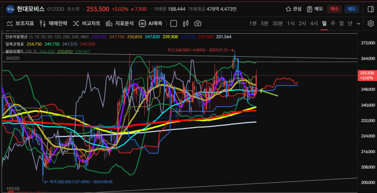Select the 2시 timeframe
The width and height of the screenshot is (377, 193).
coord(302,23)
